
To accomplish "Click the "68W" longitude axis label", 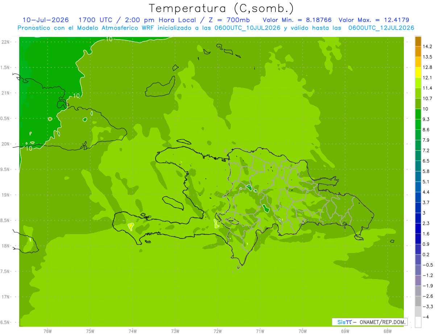I will click(x=388, y=331).
